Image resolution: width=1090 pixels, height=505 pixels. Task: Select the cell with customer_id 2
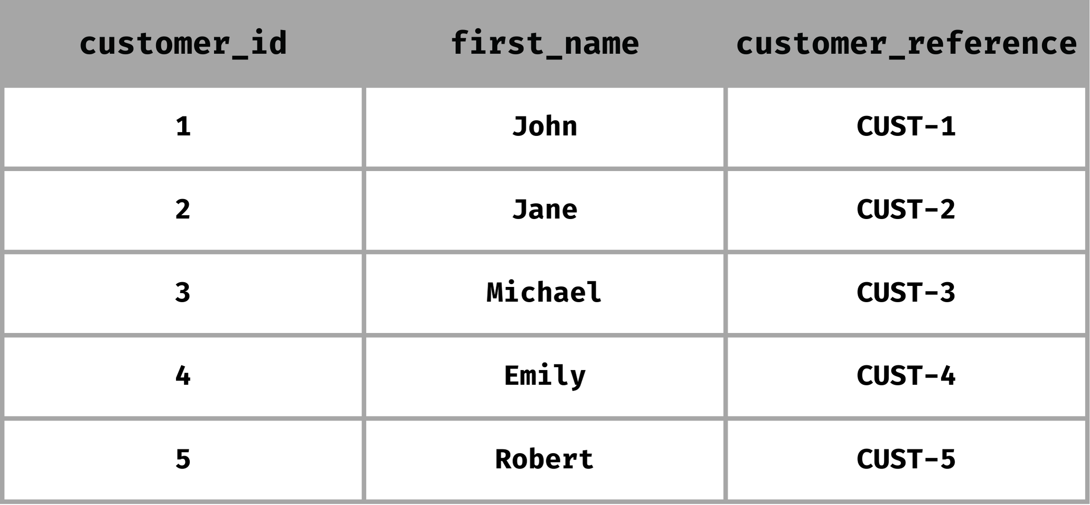click(183, 210)
